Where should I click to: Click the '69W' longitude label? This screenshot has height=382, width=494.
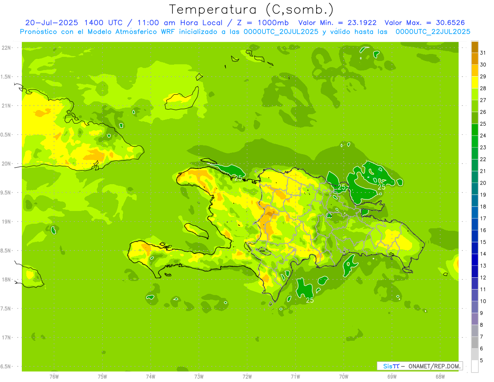[x=392, y=377]
